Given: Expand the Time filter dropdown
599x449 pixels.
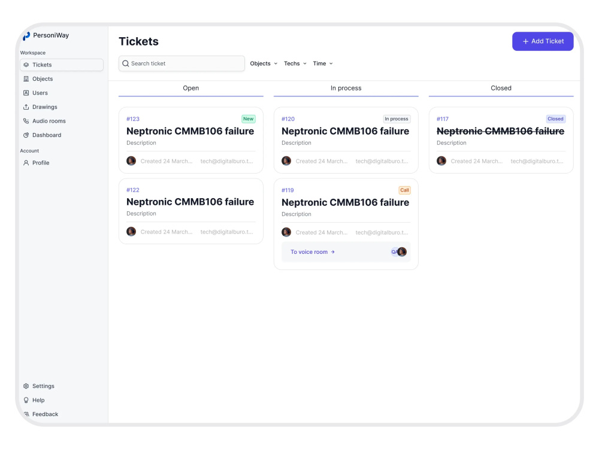Looking at the screenshot, I should [x=323, y=64].
